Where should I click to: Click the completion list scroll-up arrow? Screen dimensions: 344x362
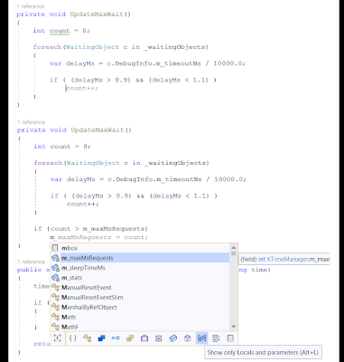pyautogui.click(x=234, y=247)
